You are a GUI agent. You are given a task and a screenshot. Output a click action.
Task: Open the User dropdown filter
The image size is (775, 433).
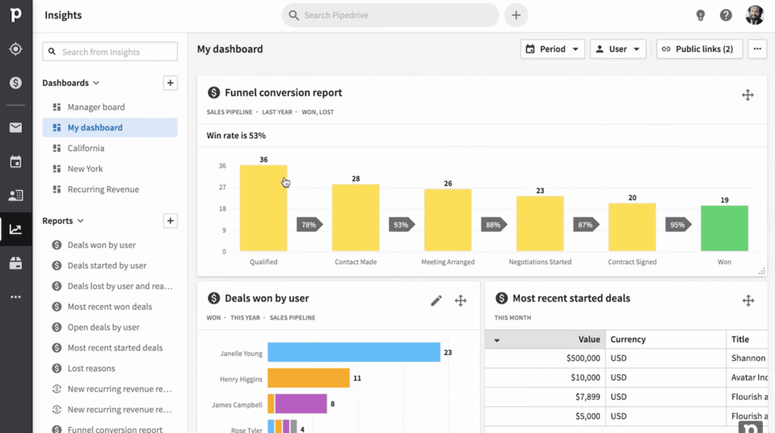pyautogui.click(x=618, y=49)
